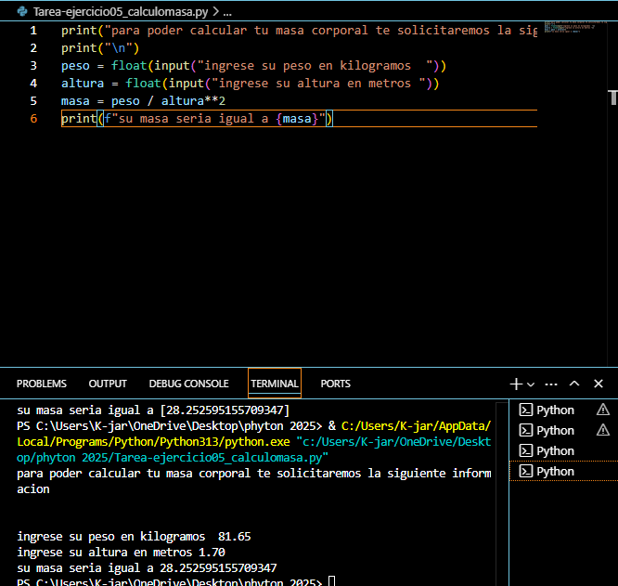This screenshot has height=586, width=618.
Task: Click the Python file icon in breadcrumb
Action: [x=22, y=11]
